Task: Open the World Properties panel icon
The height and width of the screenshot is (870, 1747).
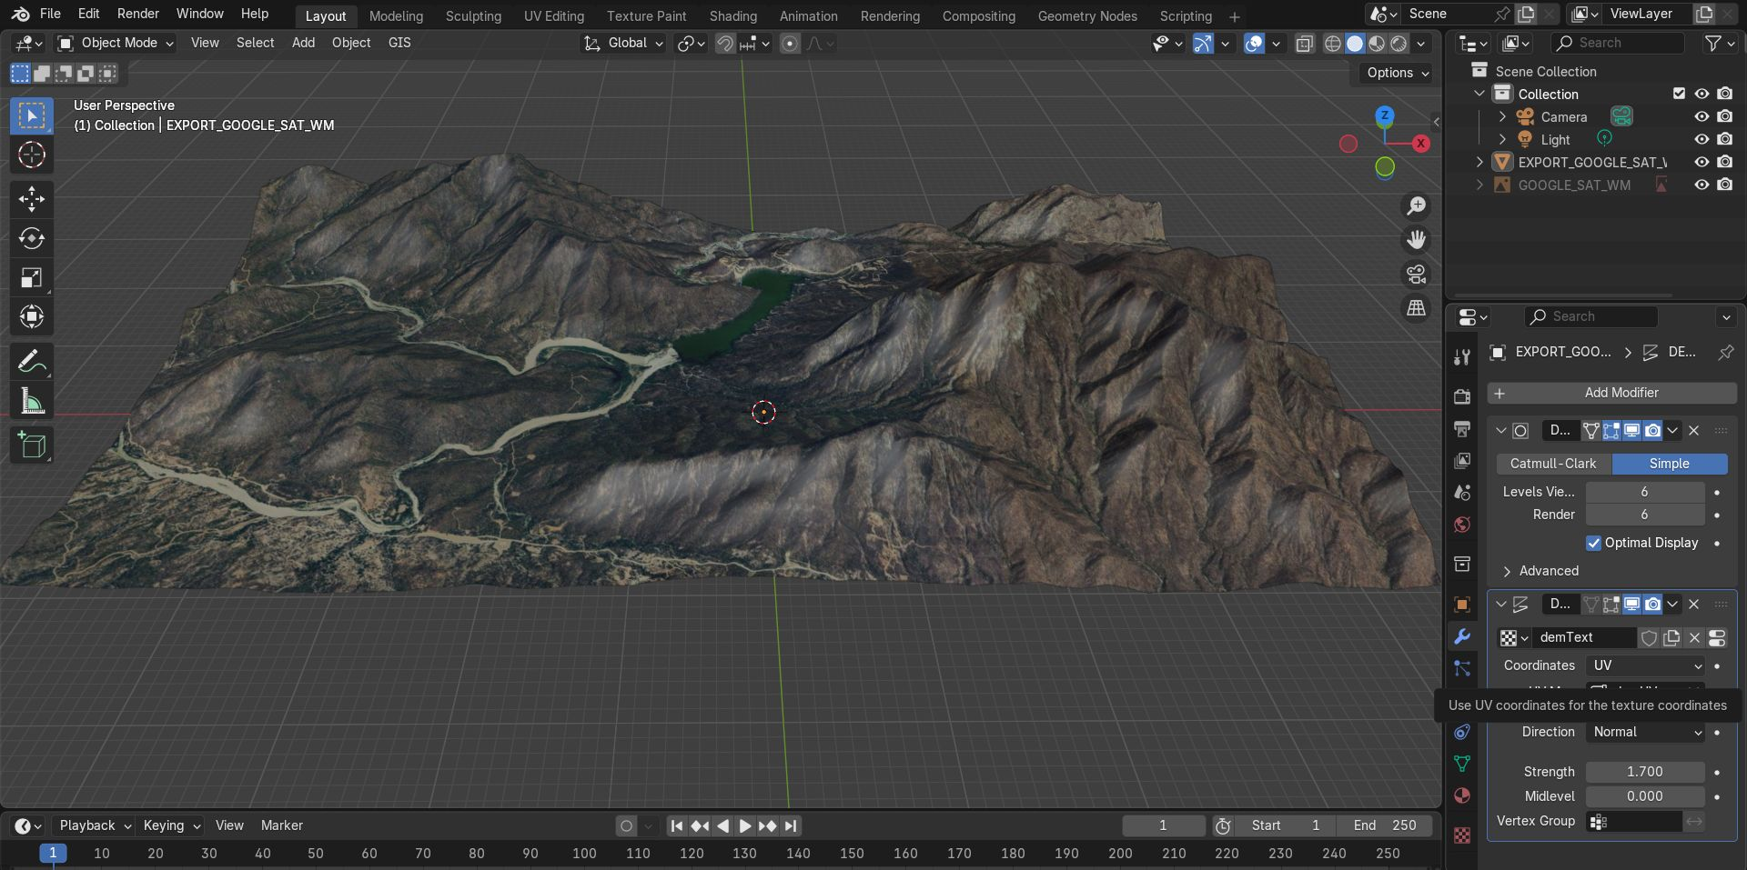Action: tap(1461, 525)
